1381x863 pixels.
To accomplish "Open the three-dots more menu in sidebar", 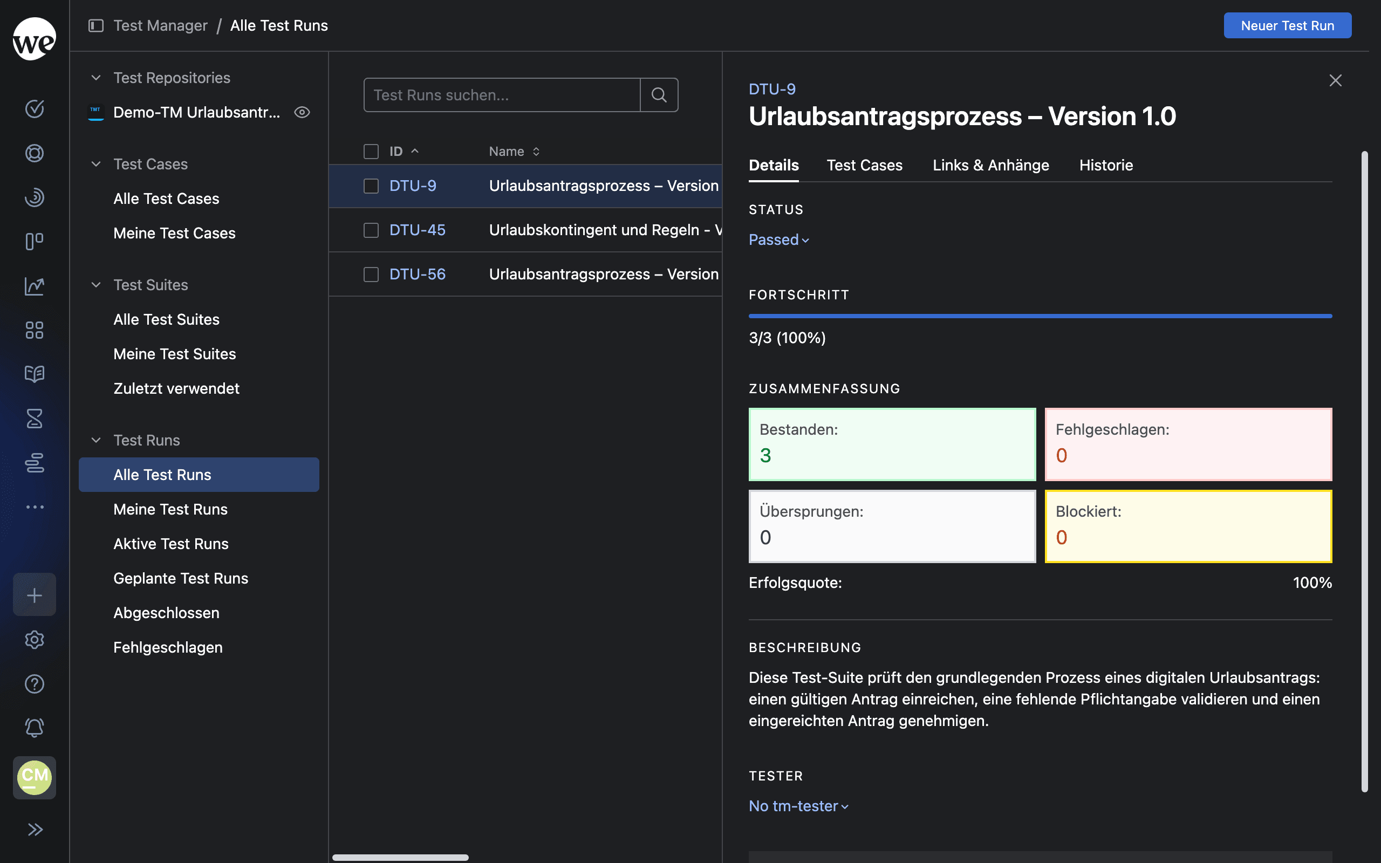I will click(34, 507).
